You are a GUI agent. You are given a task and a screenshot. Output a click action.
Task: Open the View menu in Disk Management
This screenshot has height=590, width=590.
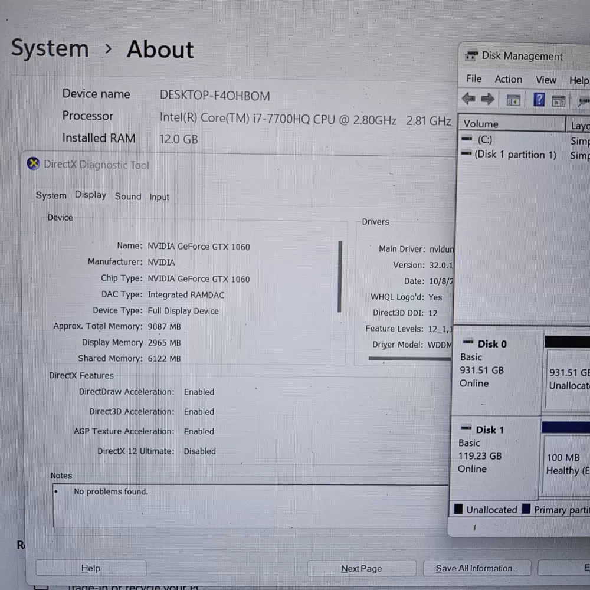click(546, 80)
